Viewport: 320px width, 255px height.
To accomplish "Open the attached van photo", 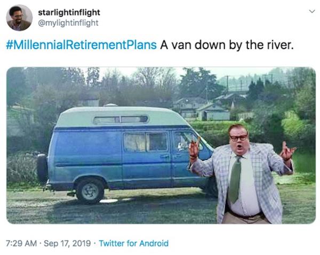I will point(161,145).
